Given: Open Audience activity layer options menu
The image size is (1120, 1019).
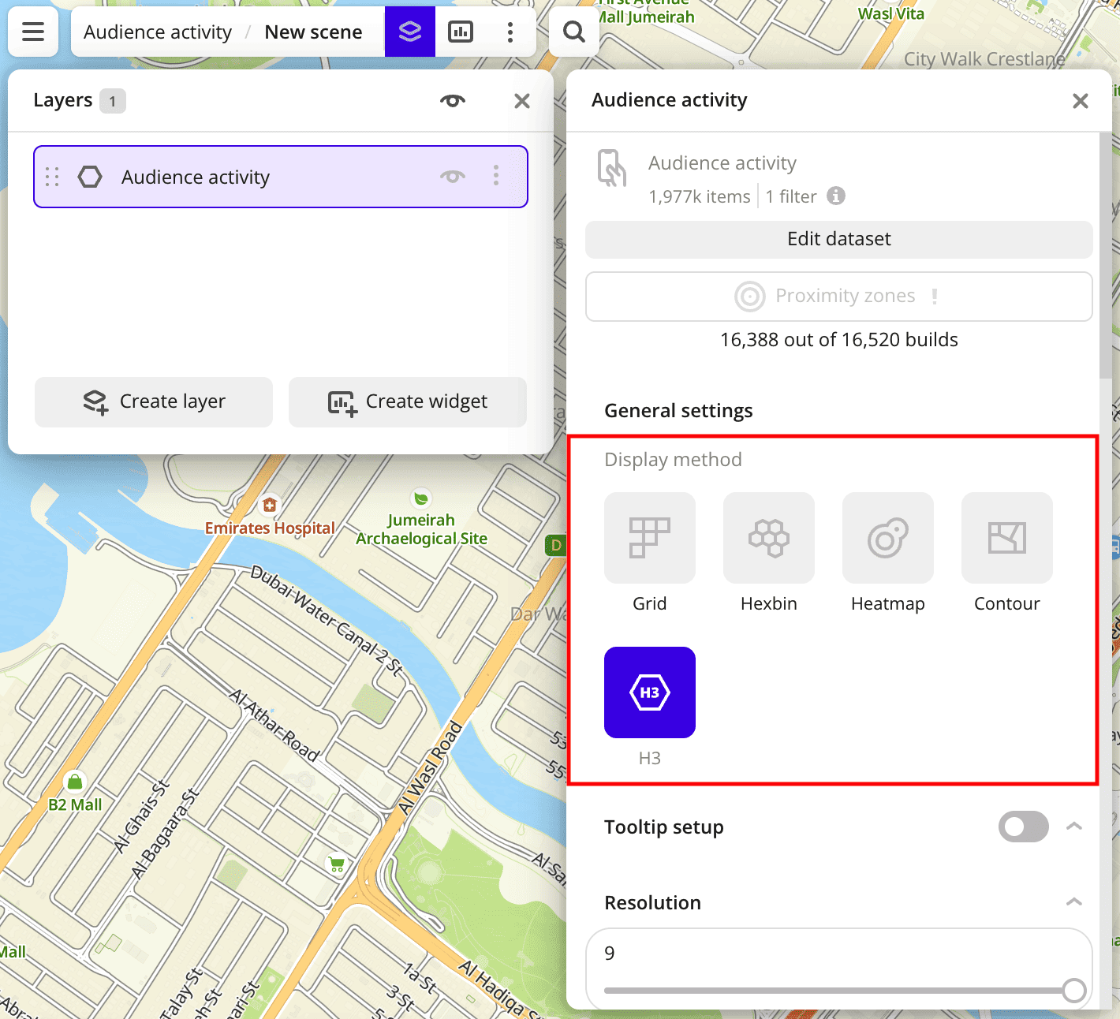Looking at the screenshot, I should click(x=496, y=176).
